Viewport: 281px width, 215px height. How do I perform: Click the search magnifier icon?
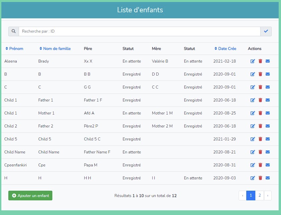[x=14, y=31]
